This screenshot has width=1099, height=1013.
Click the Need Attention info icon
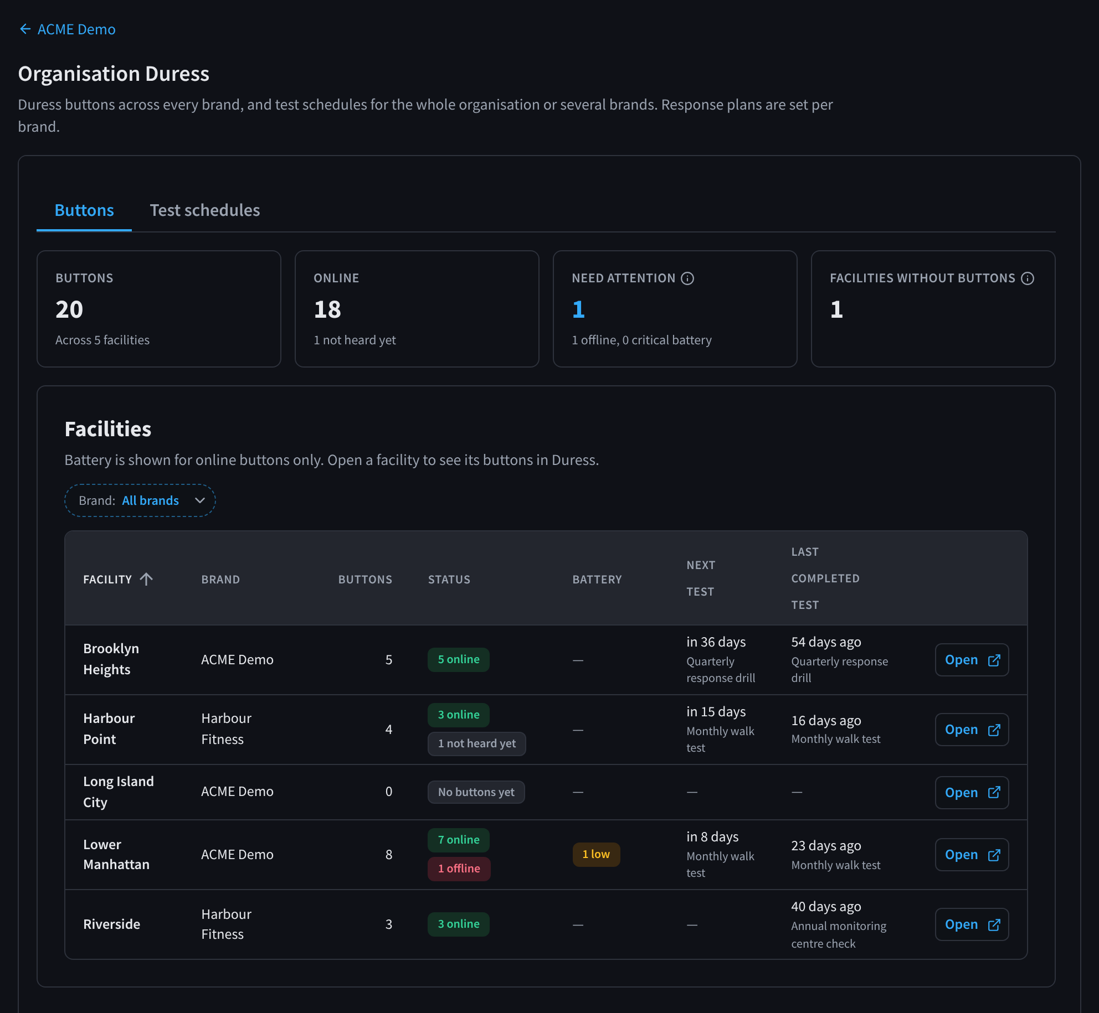coord(687,278)
